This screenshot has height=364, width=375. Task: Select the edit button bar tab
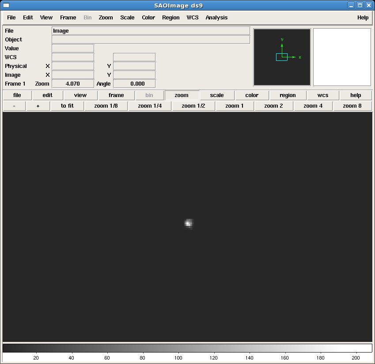48,95
